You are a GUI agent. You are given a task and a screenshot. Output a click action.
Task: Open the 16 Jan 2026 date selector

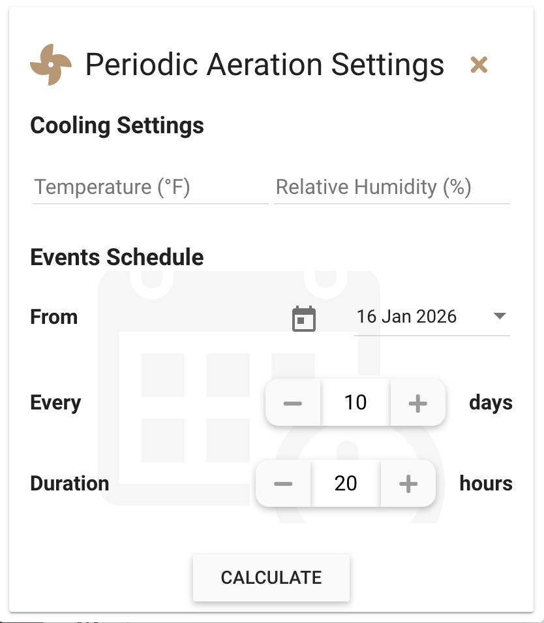[x=407, y=317]
